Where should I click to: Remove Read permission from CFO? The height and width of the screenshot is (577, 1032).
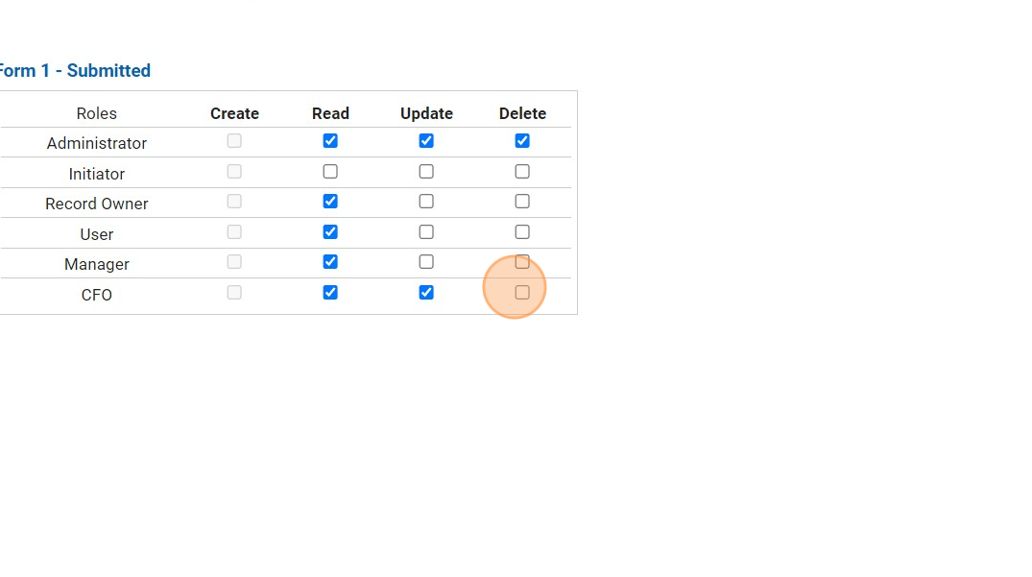coord(330,293)
